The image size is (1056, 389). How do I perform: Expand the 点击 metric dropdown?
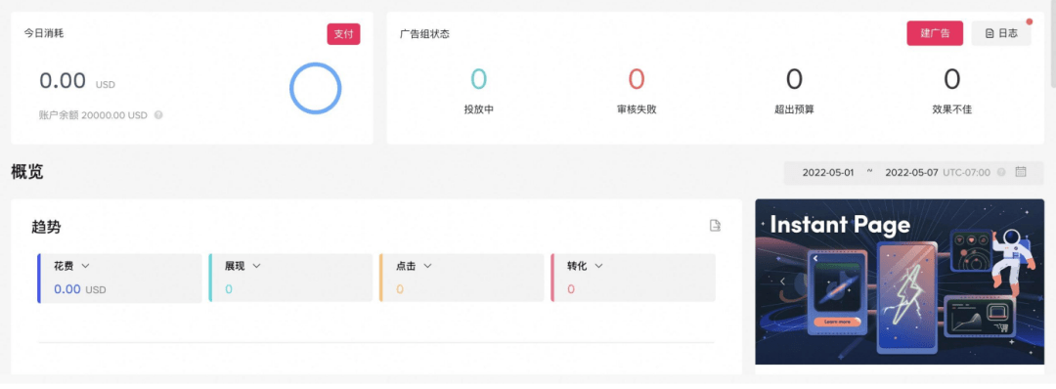click(x=427, y=266)
